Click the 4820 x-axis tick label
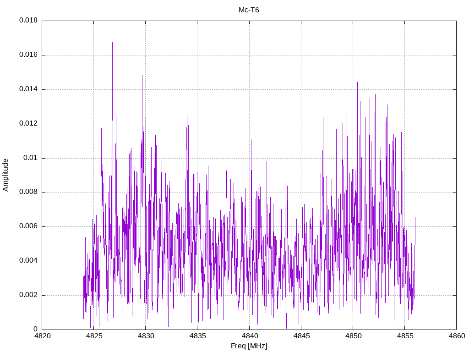 pyautogui.click(x=42, y=336)
